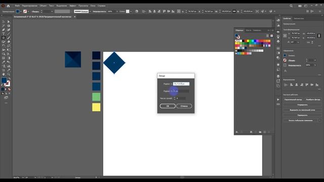
Task: Select the Eyedropper tool
Action: [4, 62]
